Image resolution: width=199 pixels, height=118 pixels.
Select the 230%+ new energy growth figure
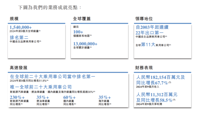[x=17, y=97]
